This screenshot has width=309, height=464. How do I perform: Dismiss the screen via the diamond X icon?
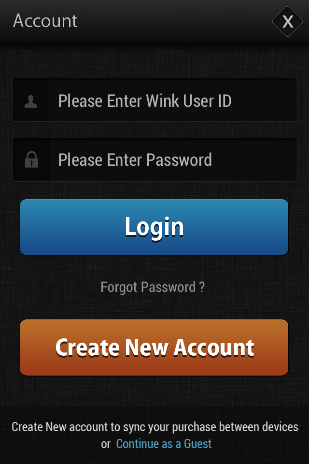(x=287, y=21)
